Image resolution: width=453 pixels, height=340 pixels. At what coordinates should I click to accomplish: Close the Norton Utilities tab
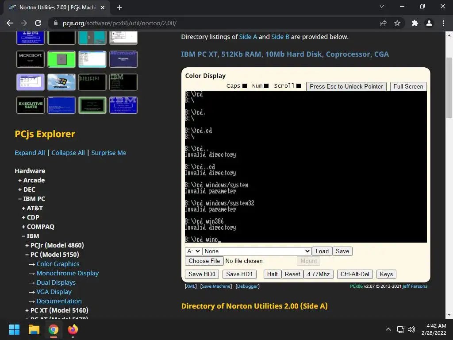103,8
